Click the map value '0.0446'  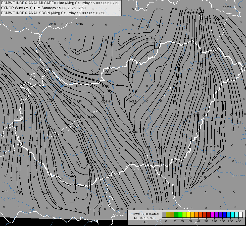(106, 101)
